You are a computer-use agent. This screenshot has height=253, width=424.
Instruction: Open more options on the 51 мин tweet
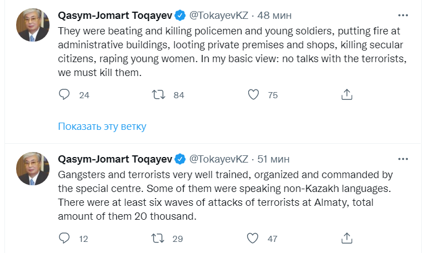coord(403,159)
